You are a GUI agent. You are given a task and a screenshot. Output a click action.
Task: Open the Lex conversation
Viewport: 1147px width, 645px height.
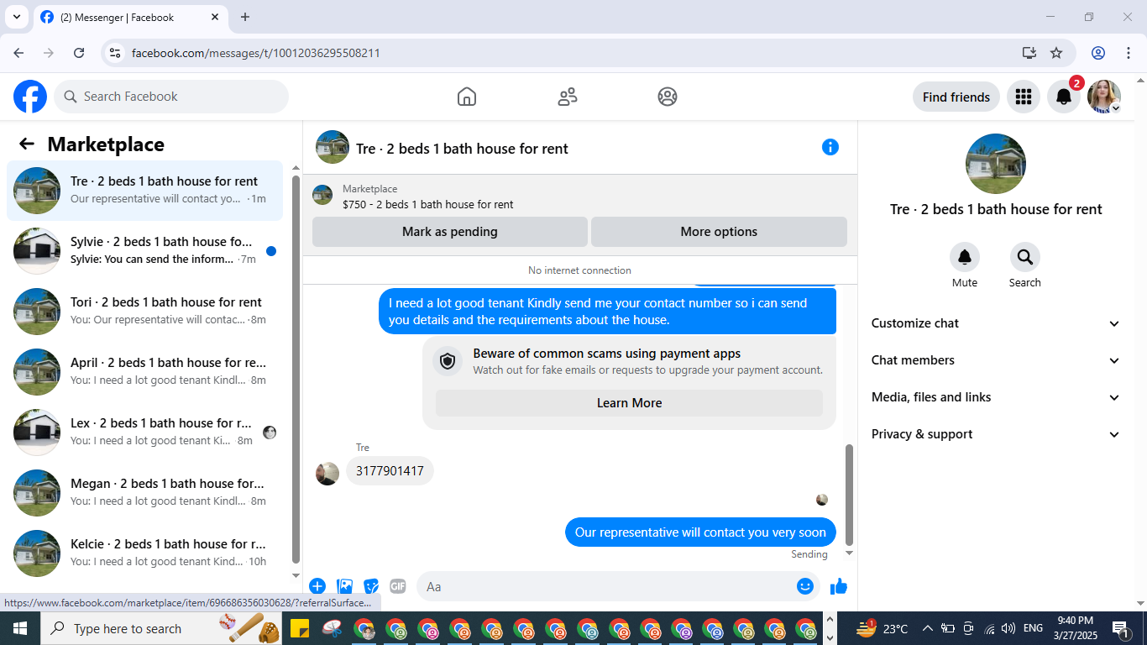pos(145,433)
